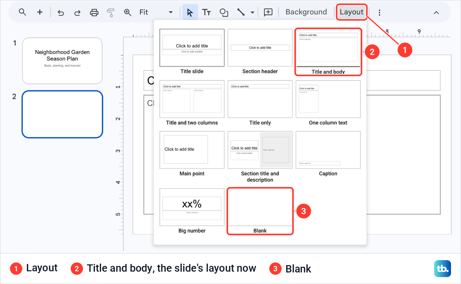This screenshot has width=461, height=284.
Task: Add a comment with toolbar icon
Action: point(268,12)
